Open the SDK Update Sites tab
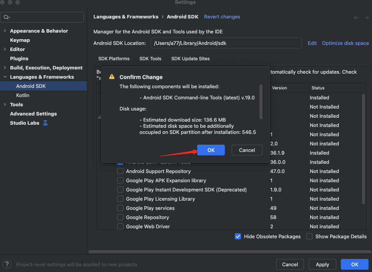 pyautogui.click(x=190, y=59)
